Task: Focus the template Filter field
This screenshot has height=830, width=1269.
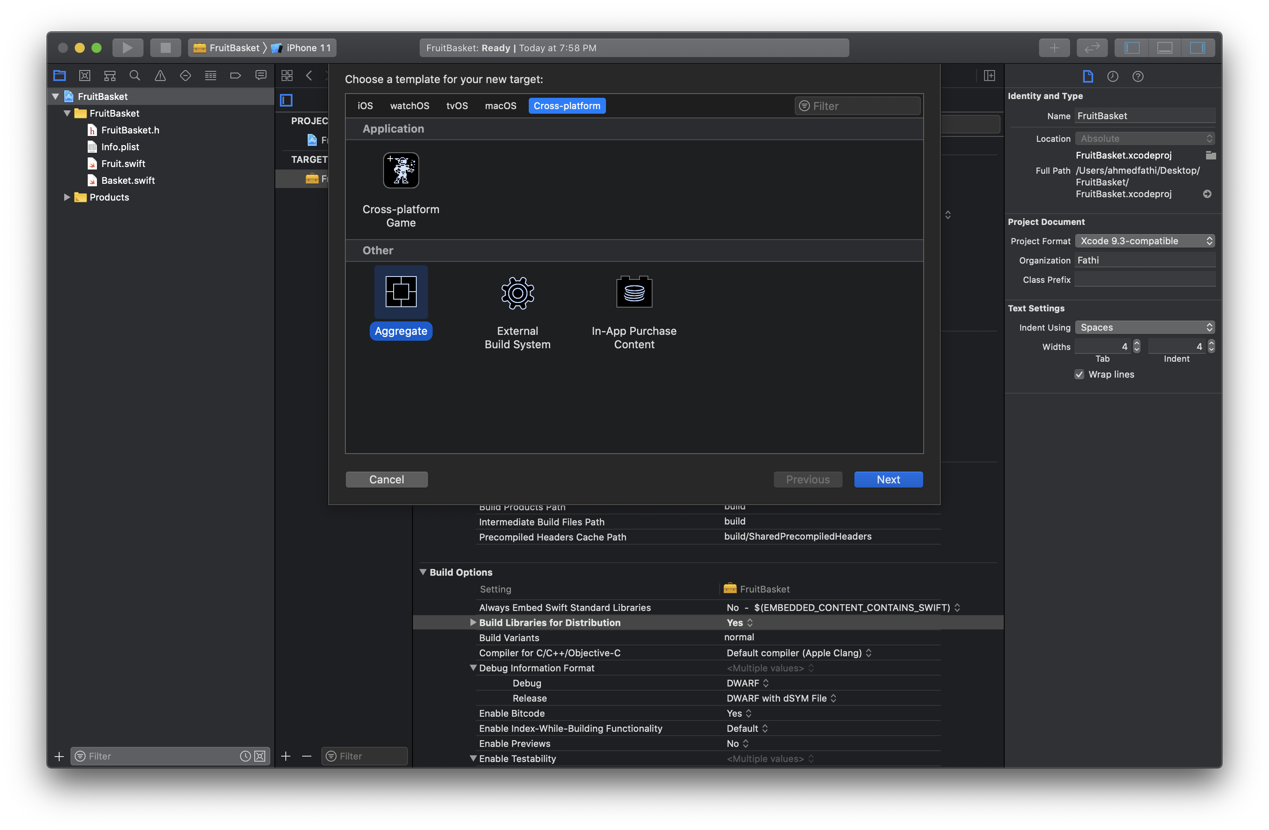Action: [857, 106]
